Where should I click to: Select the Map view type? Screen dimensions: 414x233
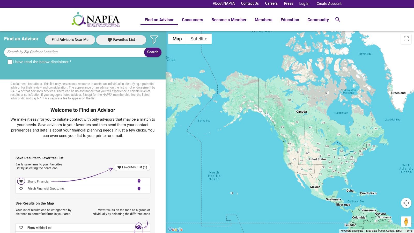(177, 39)
